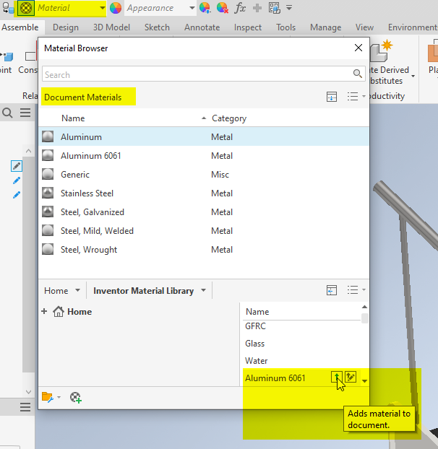Click the Material browser checkered sphere icon

tap(26, 8)
